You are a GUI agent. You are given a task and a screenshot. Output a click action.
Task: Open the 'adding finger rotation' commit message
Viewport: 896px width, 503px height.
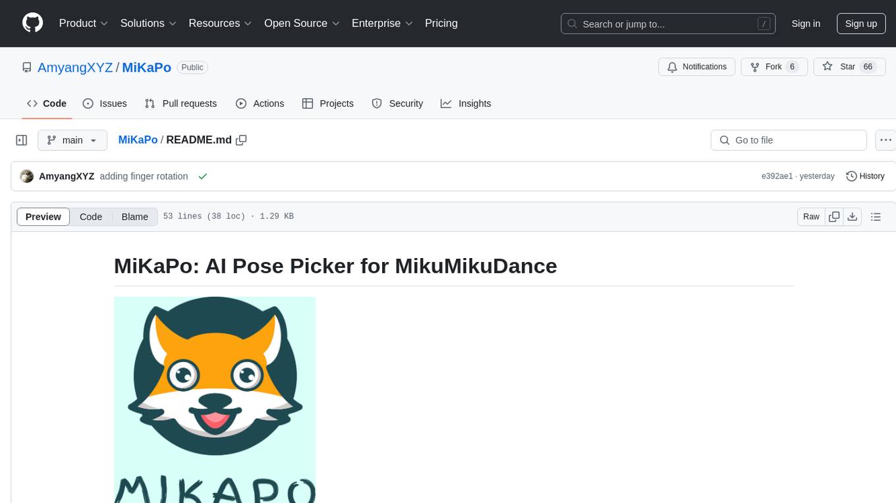(144, 176)
